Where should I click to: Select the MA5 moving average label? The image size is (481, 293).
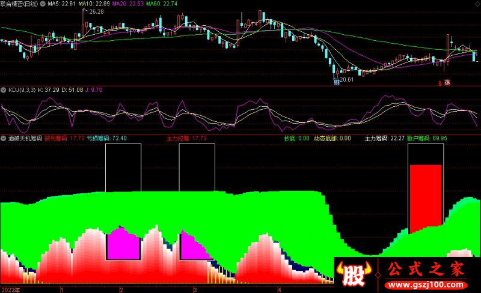coord(63,4)
